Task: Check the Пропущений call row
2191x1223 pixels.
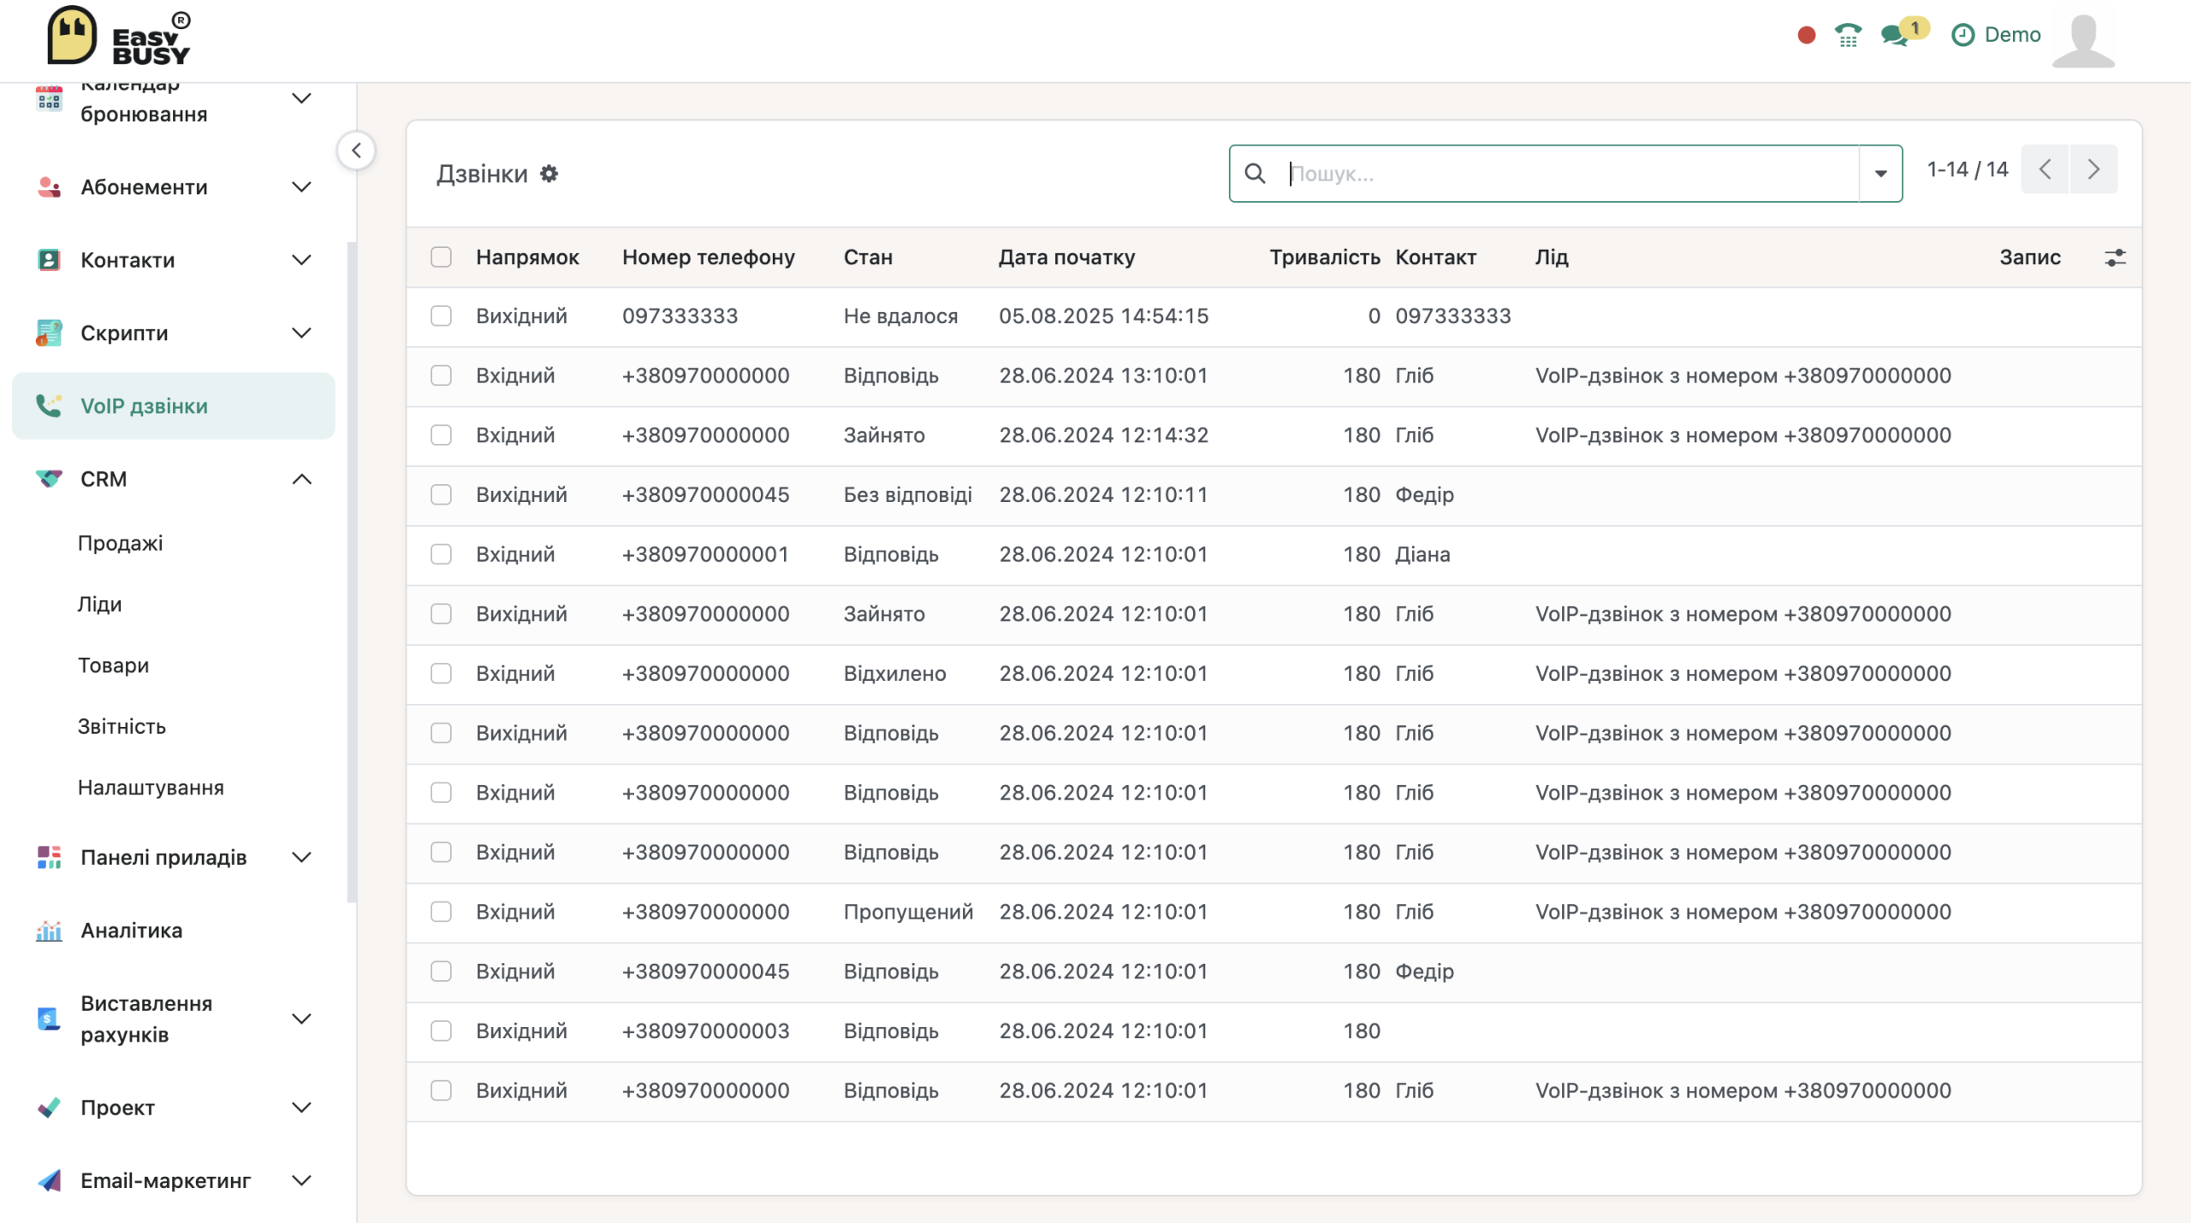Action: [x=441, y=912]
